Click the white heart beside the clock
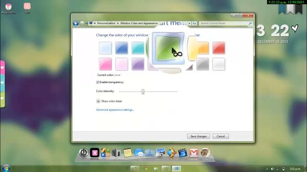Viewport: 307px width, 172px height. (x=295, y=29)
